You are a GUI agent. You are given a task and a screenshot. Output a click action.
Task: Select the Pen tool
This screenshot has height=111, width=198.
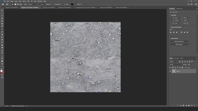2,51
